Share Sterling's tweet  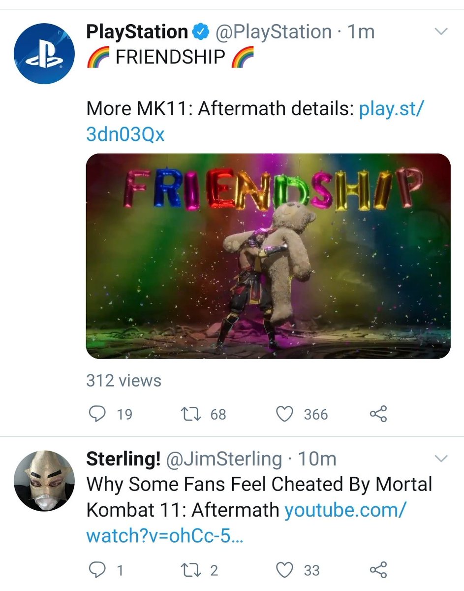pyautogui.click(x=378, y=570)
